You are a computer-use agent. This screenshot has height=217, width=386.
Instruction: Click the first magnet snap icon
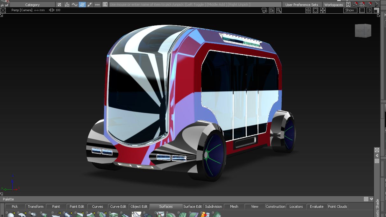[x=355, y=4]
